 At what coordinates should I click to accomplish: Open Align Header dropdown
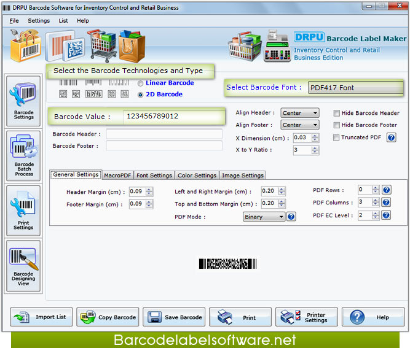300,113
